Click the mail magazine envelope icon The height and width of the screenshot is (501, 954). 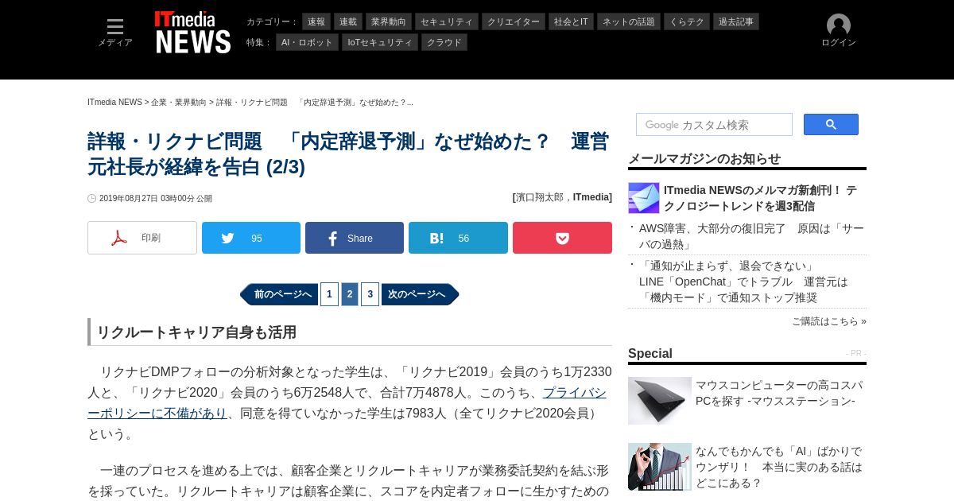(644, 198)
